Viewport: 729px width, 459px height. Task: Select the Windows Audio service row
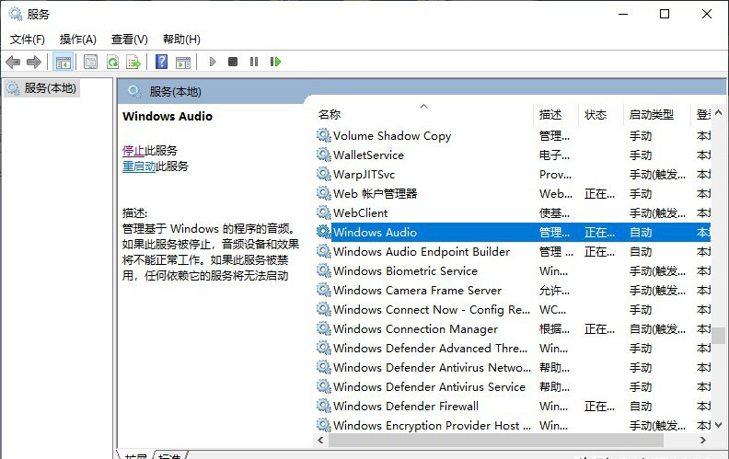pos(513,232)
